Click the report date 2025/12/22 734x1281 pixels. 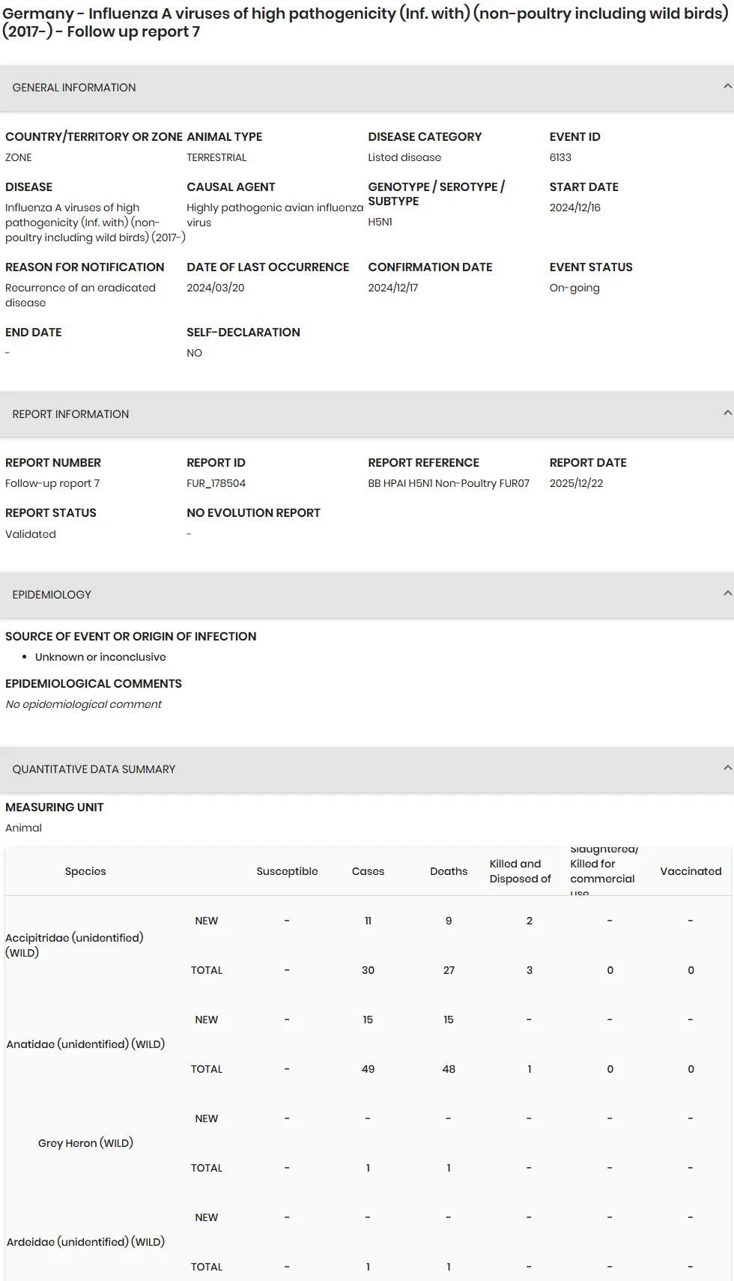click(576, 483)
